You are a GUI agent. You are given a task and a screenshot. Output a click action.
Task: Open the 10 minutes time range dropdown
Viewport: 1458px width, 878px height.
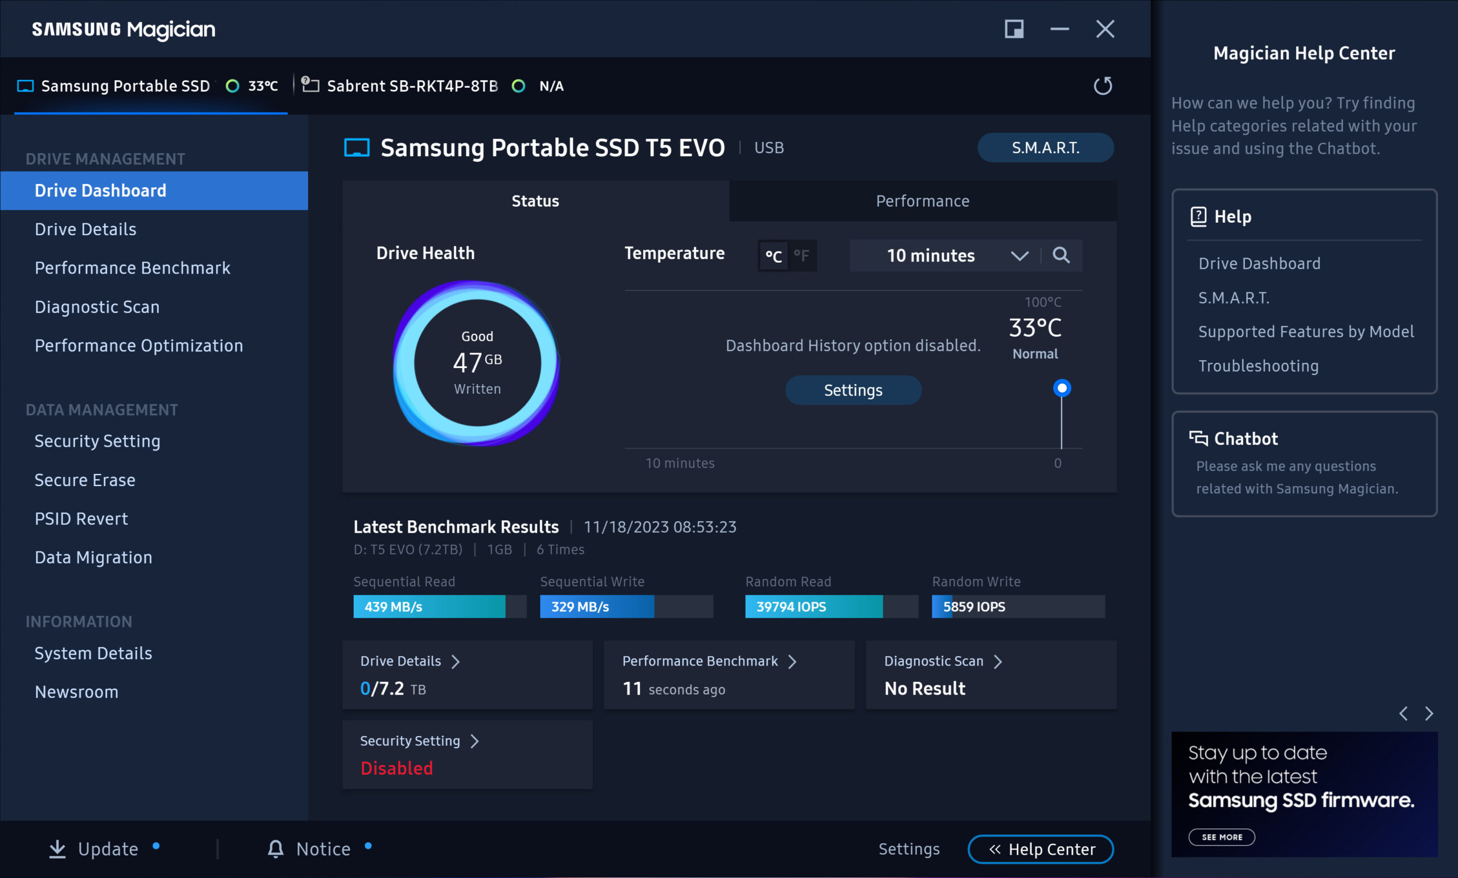click(x=945, y=256)
